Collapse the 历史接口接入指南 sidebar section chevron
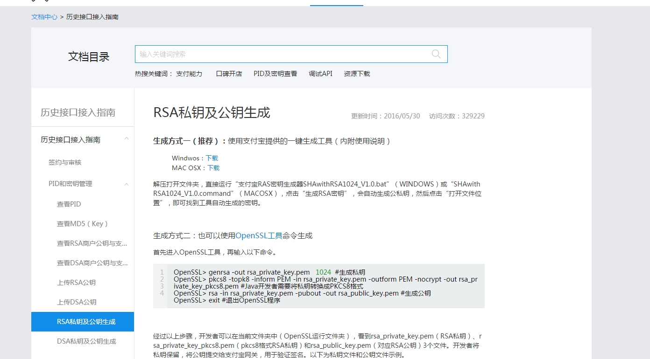The image size is (650, 359). [127, 139]
